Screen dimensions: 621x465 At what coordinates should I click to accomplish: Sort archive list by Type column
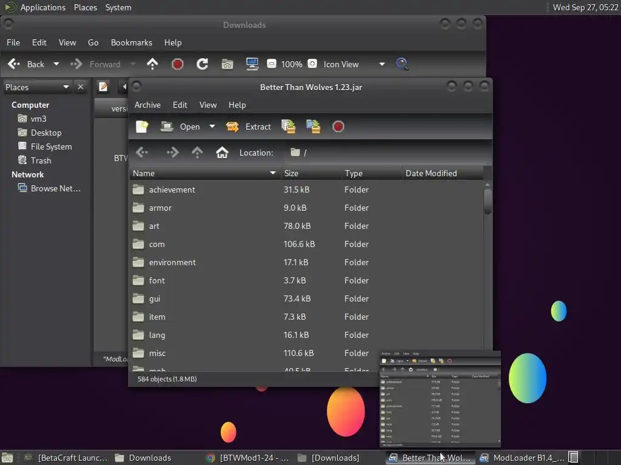pos(372,173)
